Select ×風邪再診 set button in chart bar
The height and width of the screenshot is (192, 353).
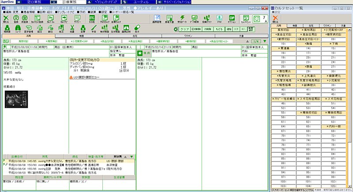pos(52,41)
